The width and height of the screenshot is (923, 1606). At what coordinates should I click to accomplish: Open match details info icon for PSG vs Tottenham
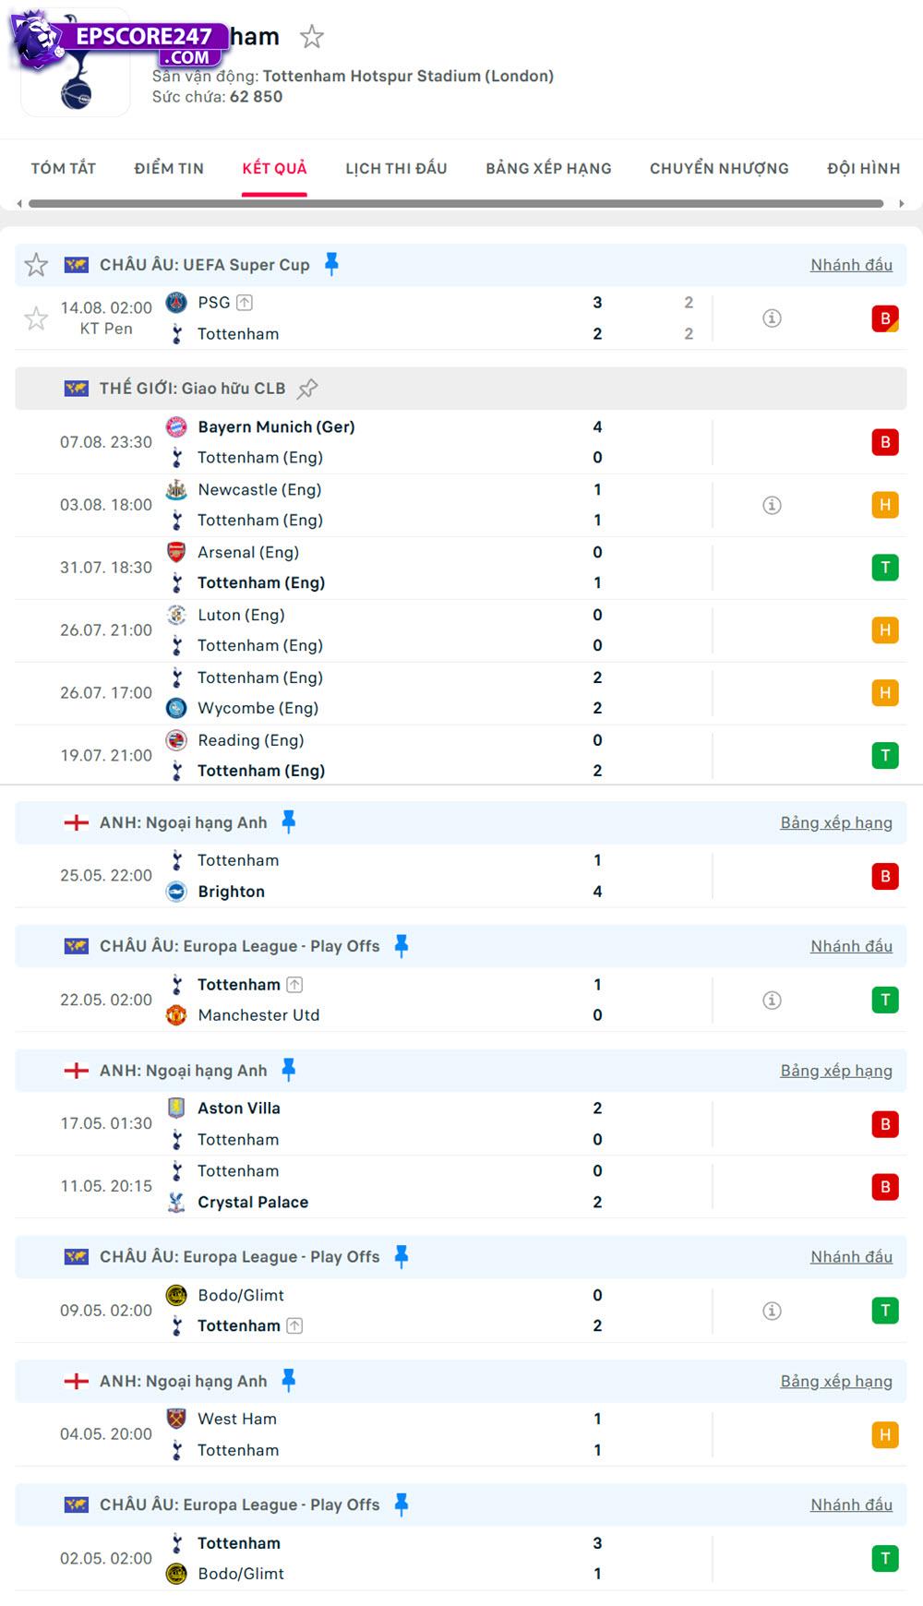point(771,318)
